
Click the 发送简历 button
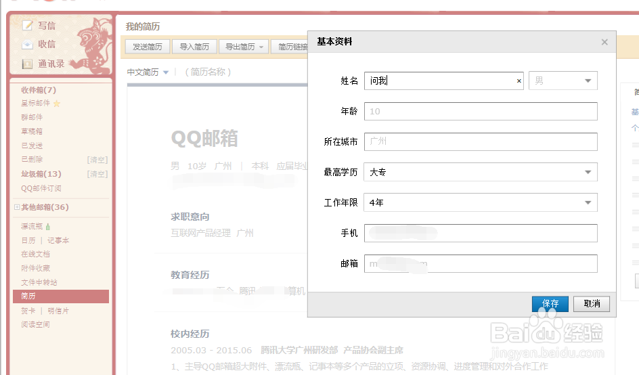(148, 47)
